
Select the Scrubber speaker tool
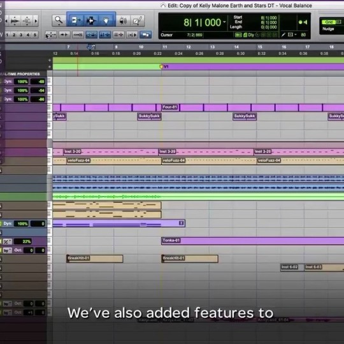click(x=124, y=21)
